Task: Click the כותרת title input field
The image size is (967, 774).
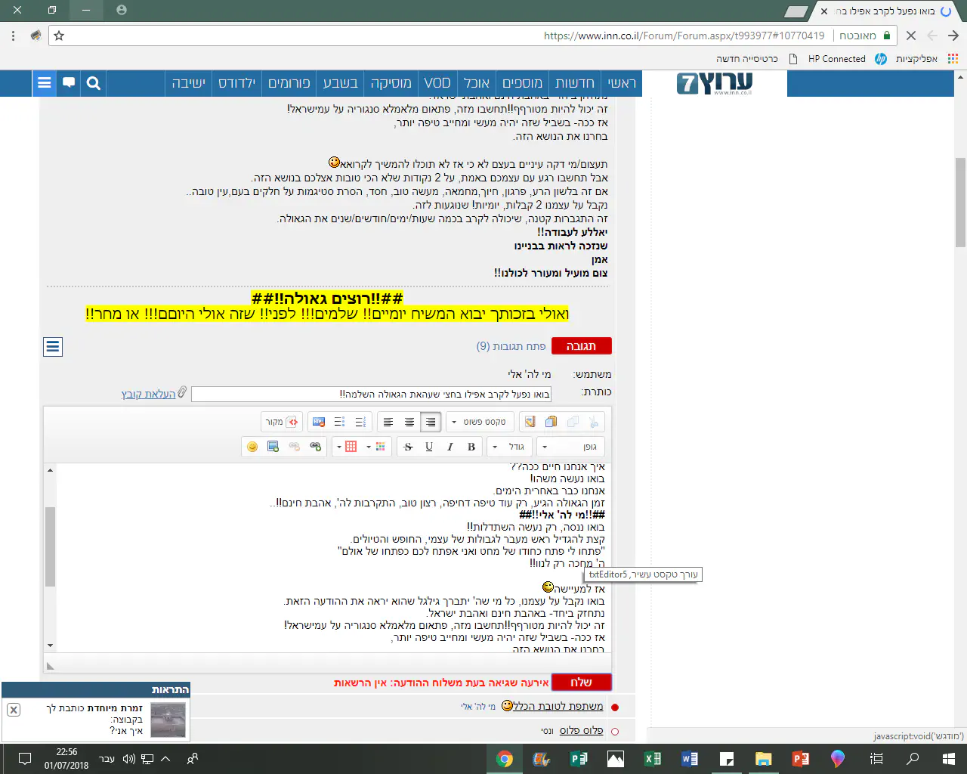Action: [371, 394]
